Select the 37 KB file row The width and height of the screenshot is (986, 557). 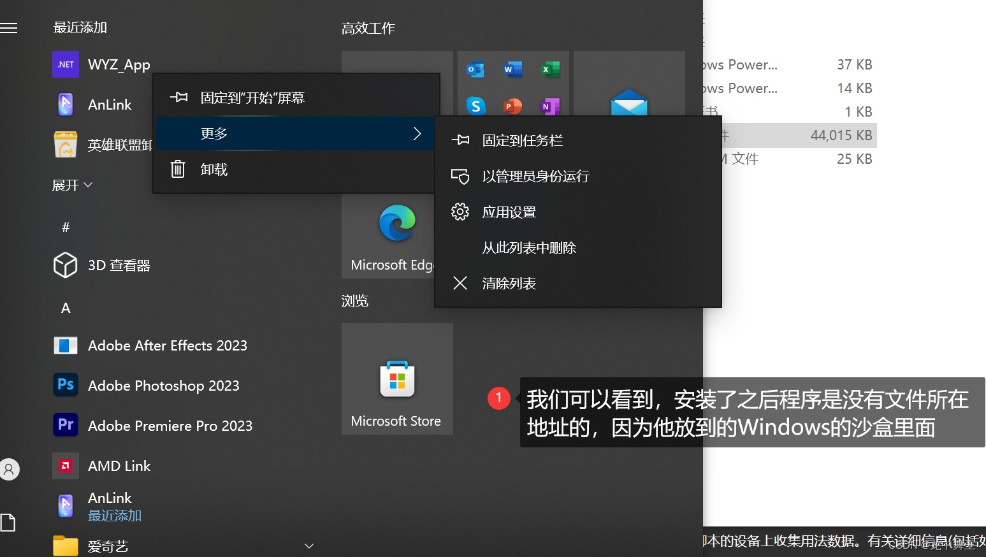[790, 64]
